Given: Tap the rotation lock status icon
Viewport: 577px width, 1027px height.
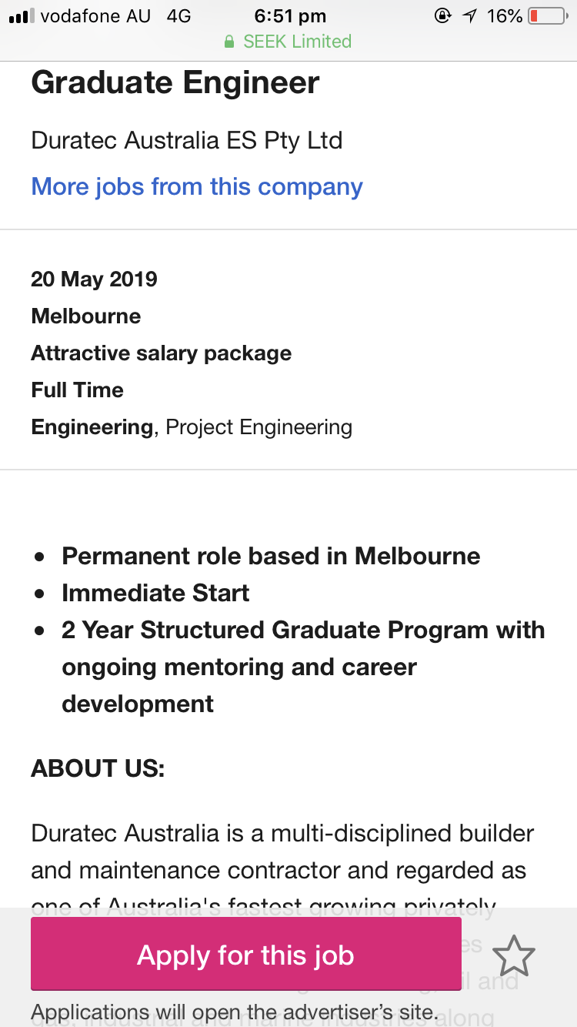Looking at the screenshot, I should pos(442,16).
